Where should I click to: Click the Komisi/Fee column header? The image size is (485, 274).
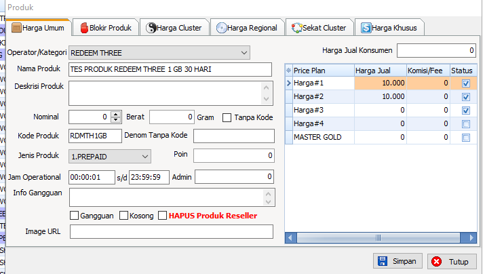pos(428,71)
